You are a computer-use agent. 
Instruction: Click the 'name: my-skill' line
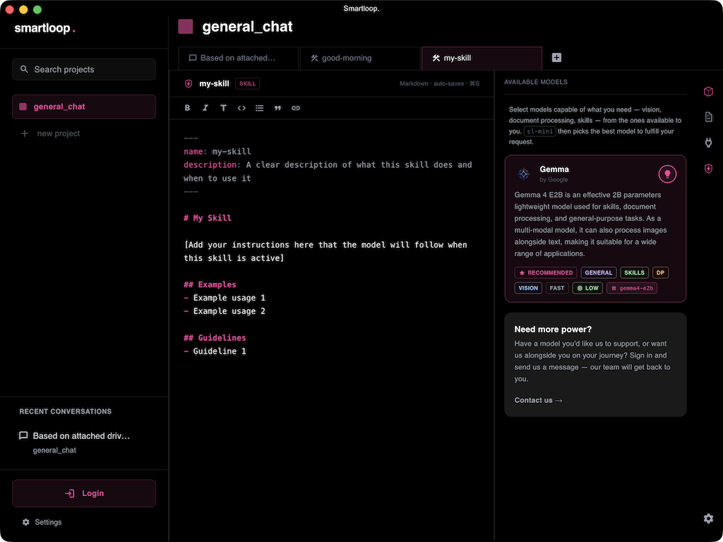pyautogui.click(x=217, y=151)
